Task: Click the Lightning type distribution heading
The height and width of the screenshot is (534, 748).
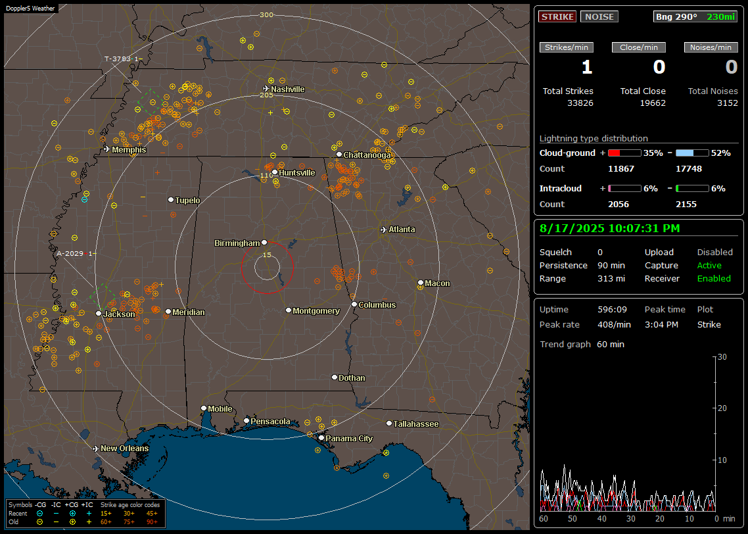Action: click(594, 138)
